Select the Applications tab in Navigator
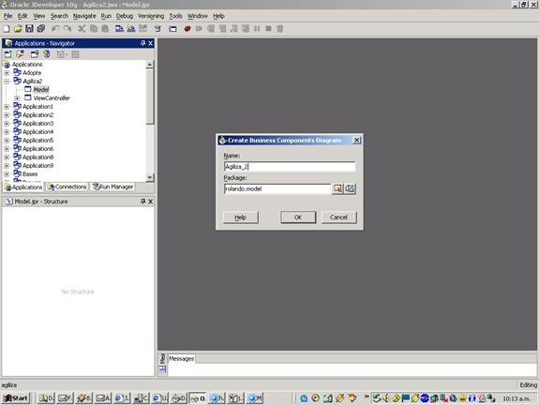Screen dimensions: 539x405 (23, 187)
